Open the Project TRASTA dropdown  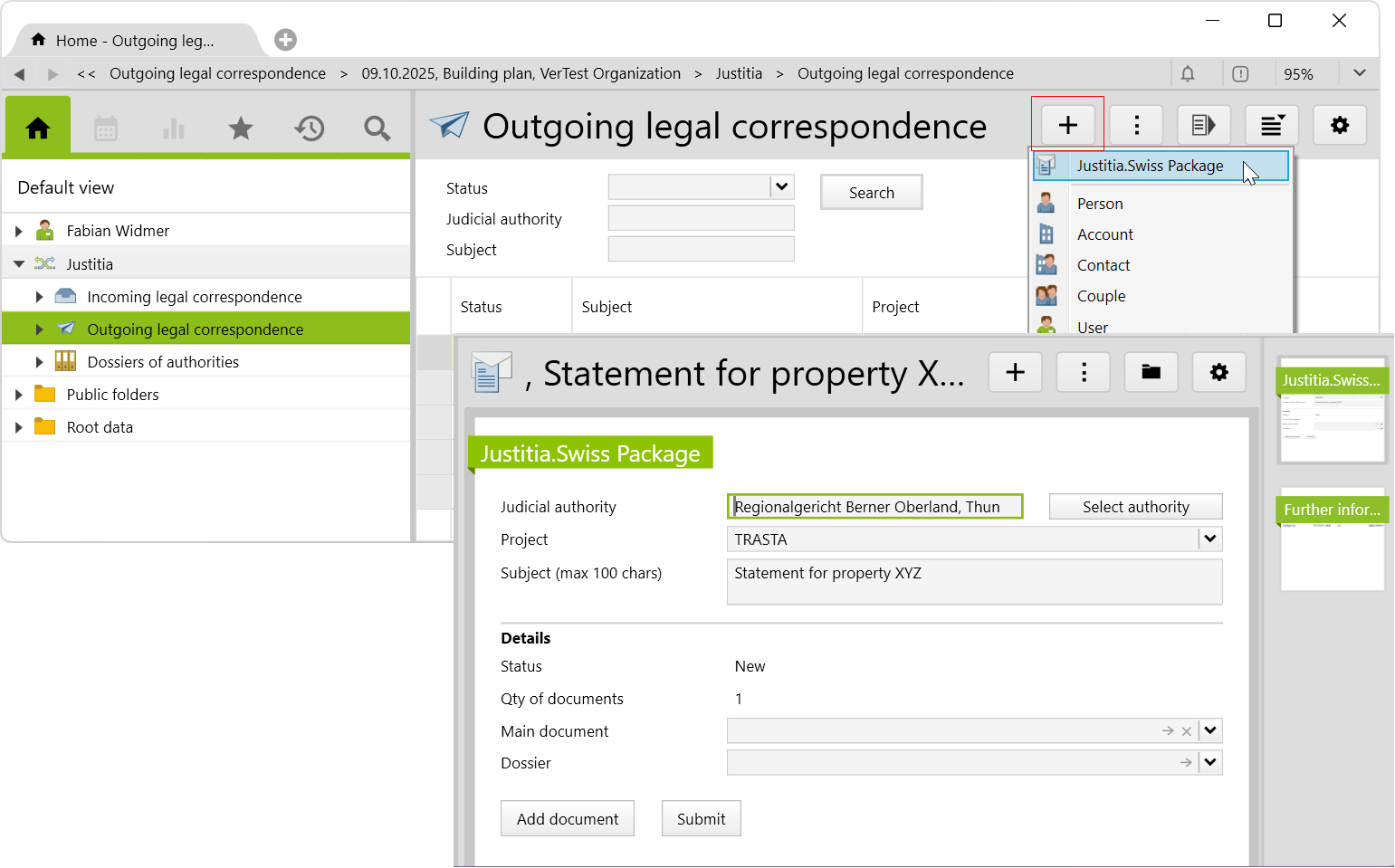pyautogui.click(x=1210, y=539)
